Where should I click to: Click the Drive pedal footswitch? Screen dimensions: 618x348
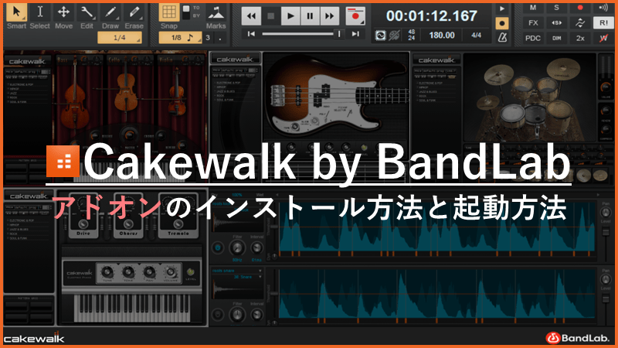(x=83, y=223)
